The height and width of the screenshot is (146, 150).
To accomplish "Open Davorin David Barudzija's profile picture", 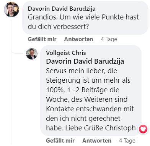I will click(11, 9).
